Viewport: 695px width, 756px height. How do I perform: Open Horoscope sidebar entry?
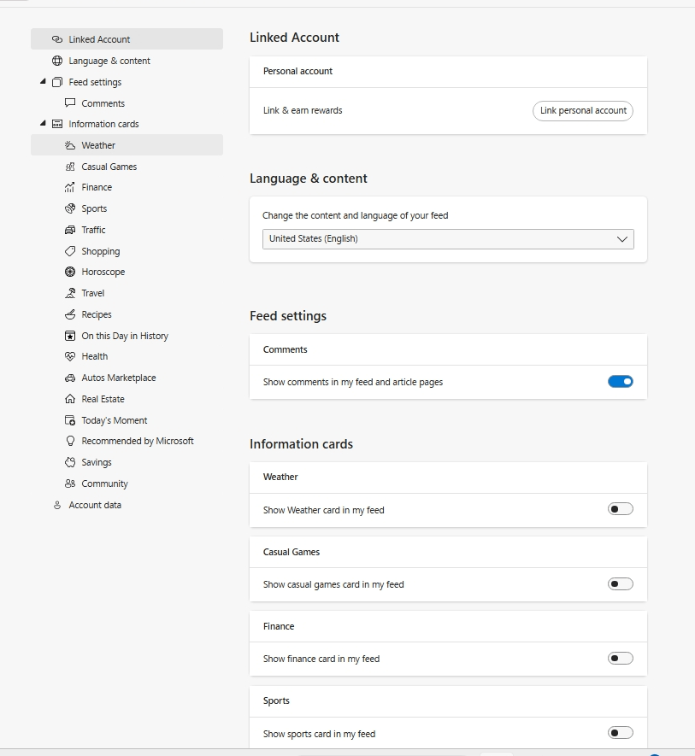tap(103, 272)
